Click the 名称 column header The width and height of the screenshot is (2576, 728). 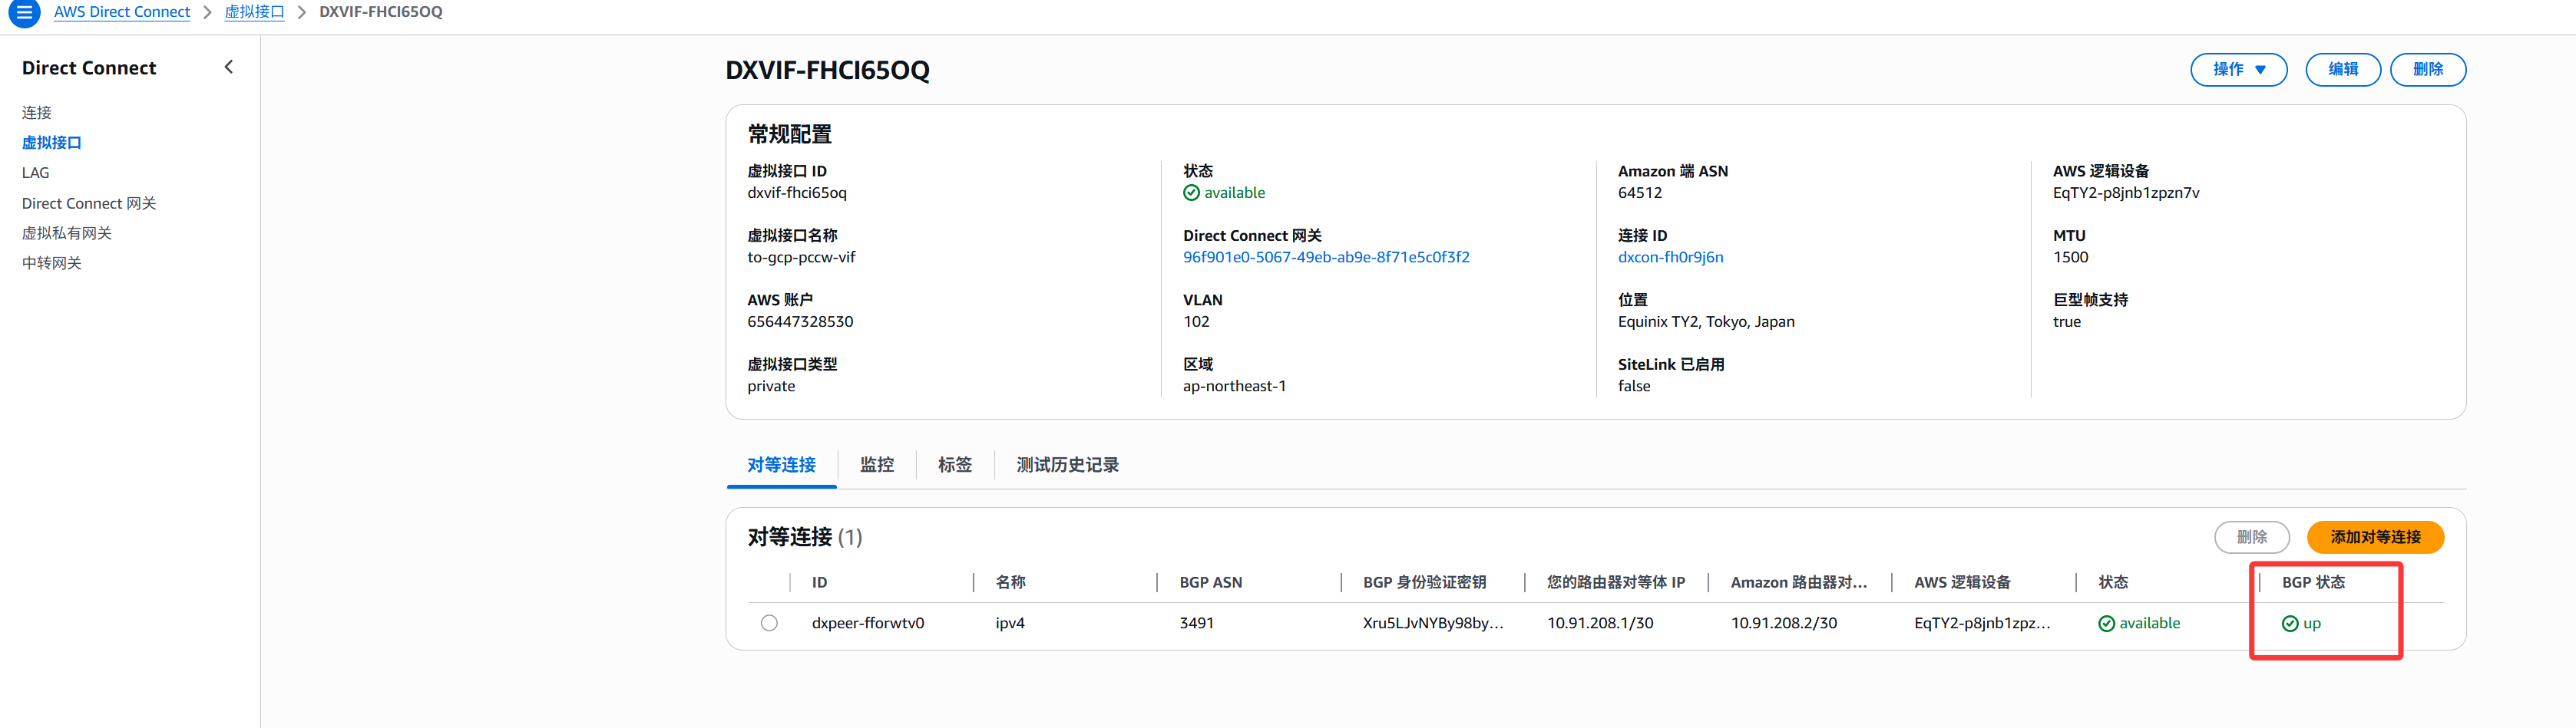click(x=1010, y=582)
